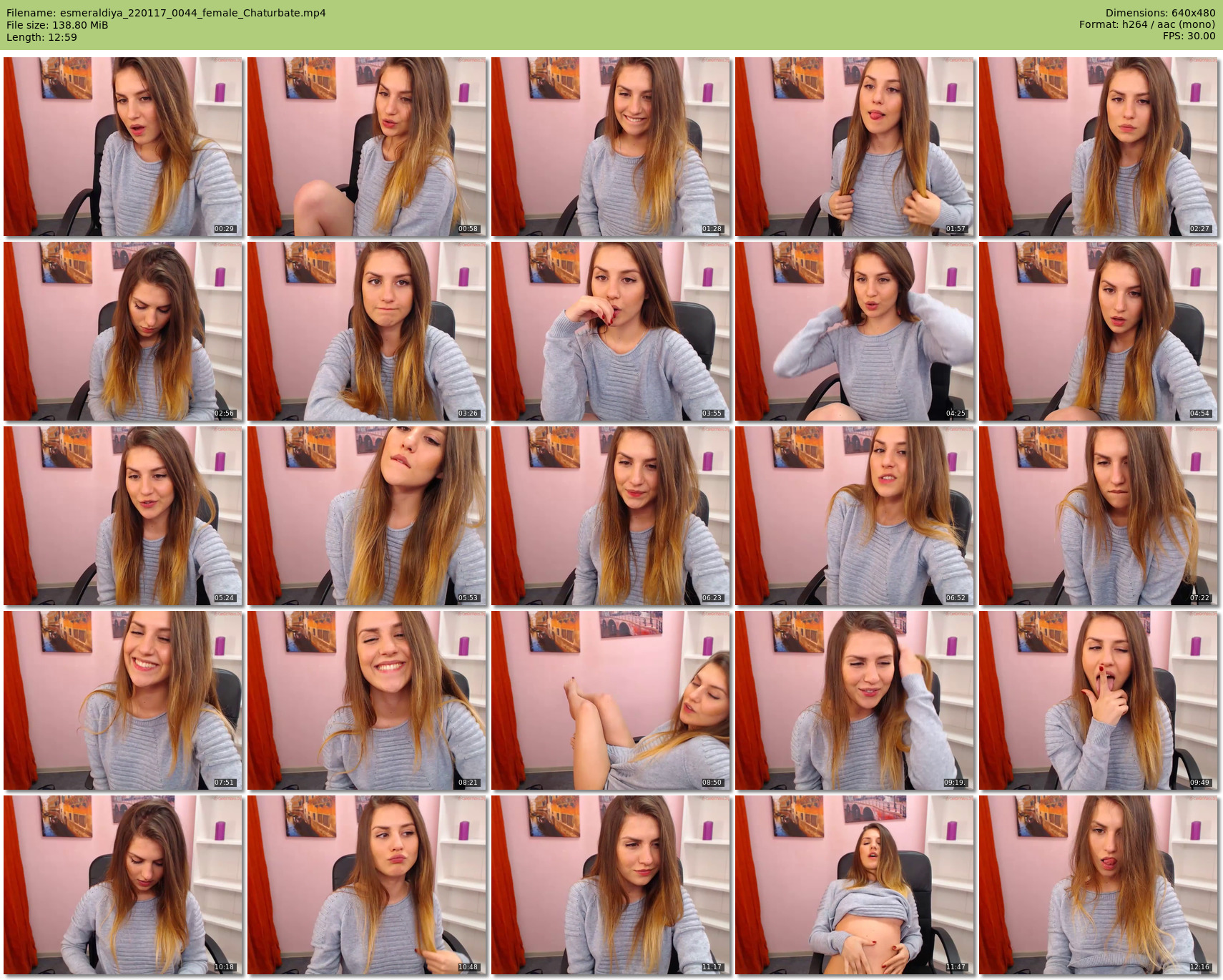
Task: Select the frame stamped 09:49
Action: tap(1099, 700)
